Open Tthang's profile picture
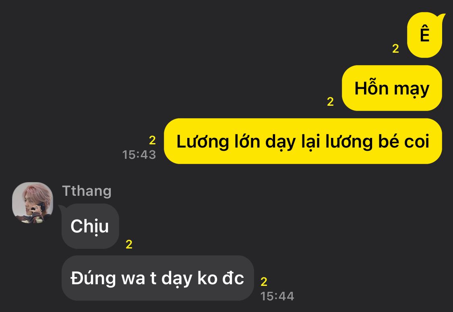 click(x=32, y=202)
